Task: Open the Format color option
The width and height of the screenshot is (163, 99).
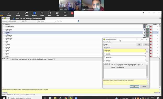Action: (x=34, y=14)
